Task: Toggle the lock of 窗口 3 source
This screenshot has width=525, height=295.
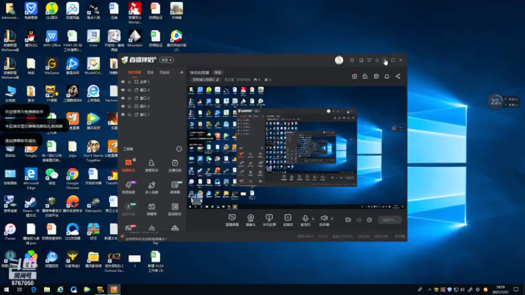Action: click(x=129, y=90)
